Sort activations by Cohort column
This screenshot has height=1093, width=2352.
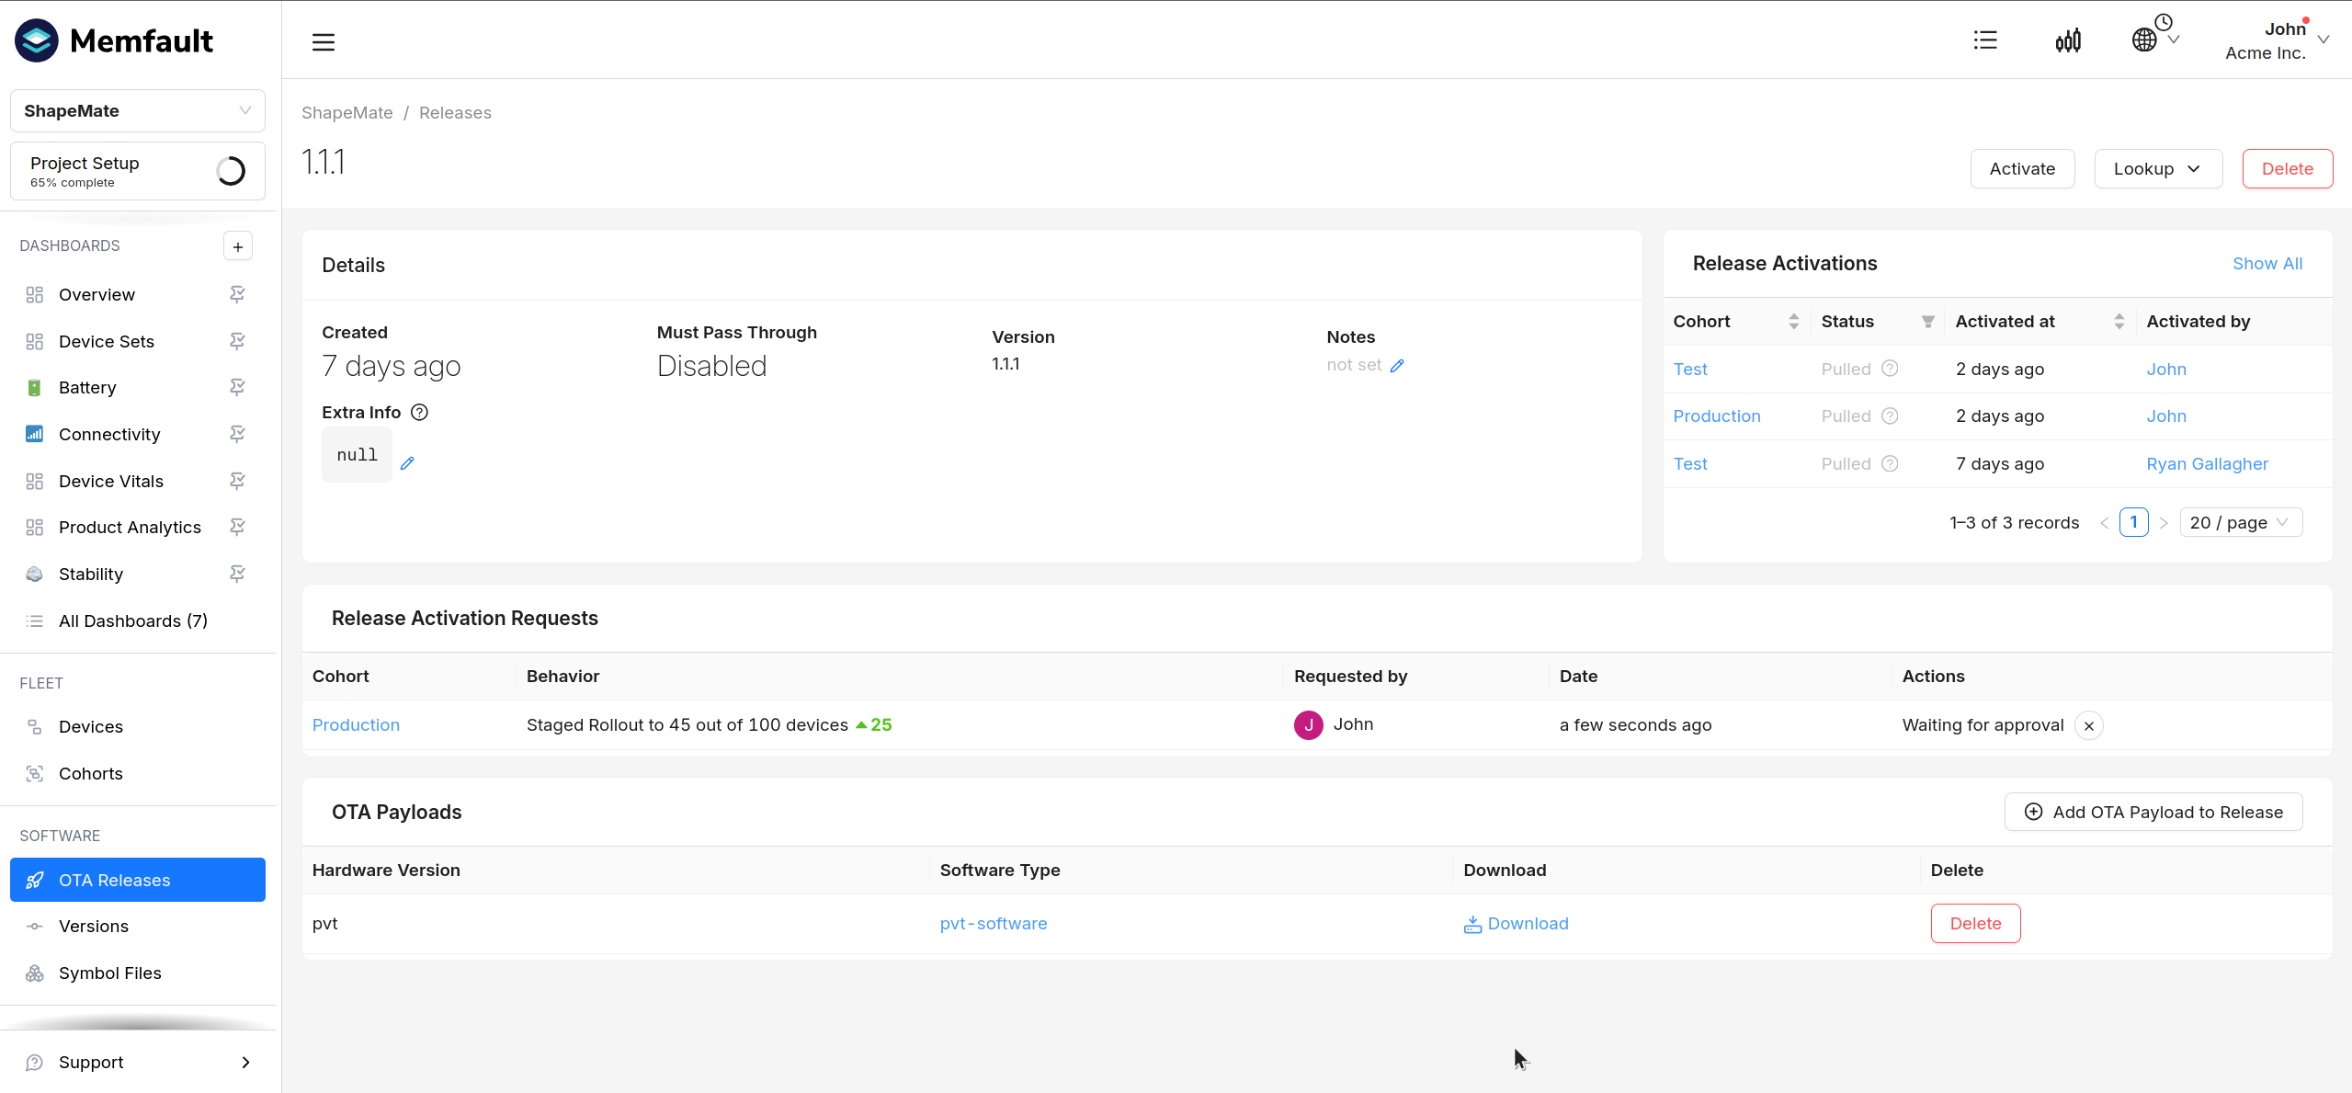(x=1793, y=322)
